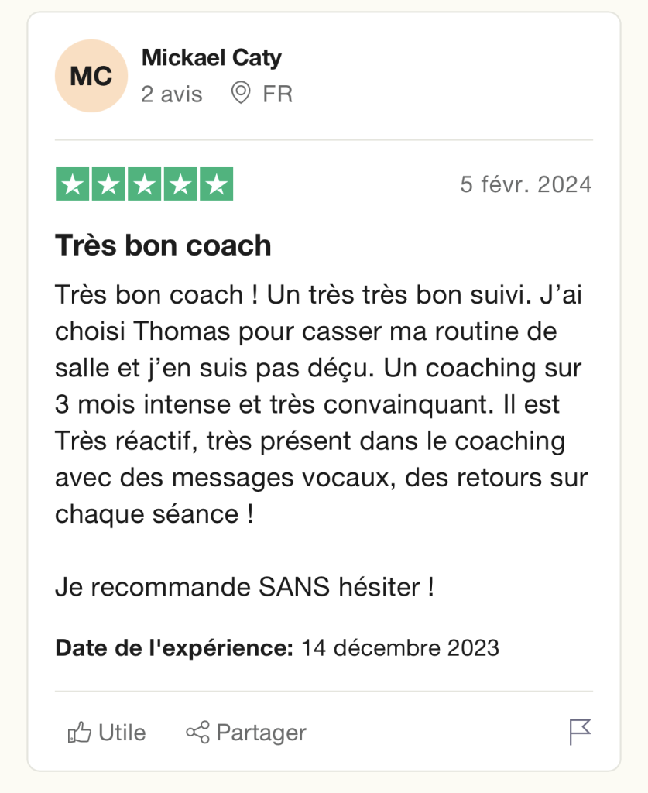Click the FR country label
648x793 pixels.
click(277, 94)
